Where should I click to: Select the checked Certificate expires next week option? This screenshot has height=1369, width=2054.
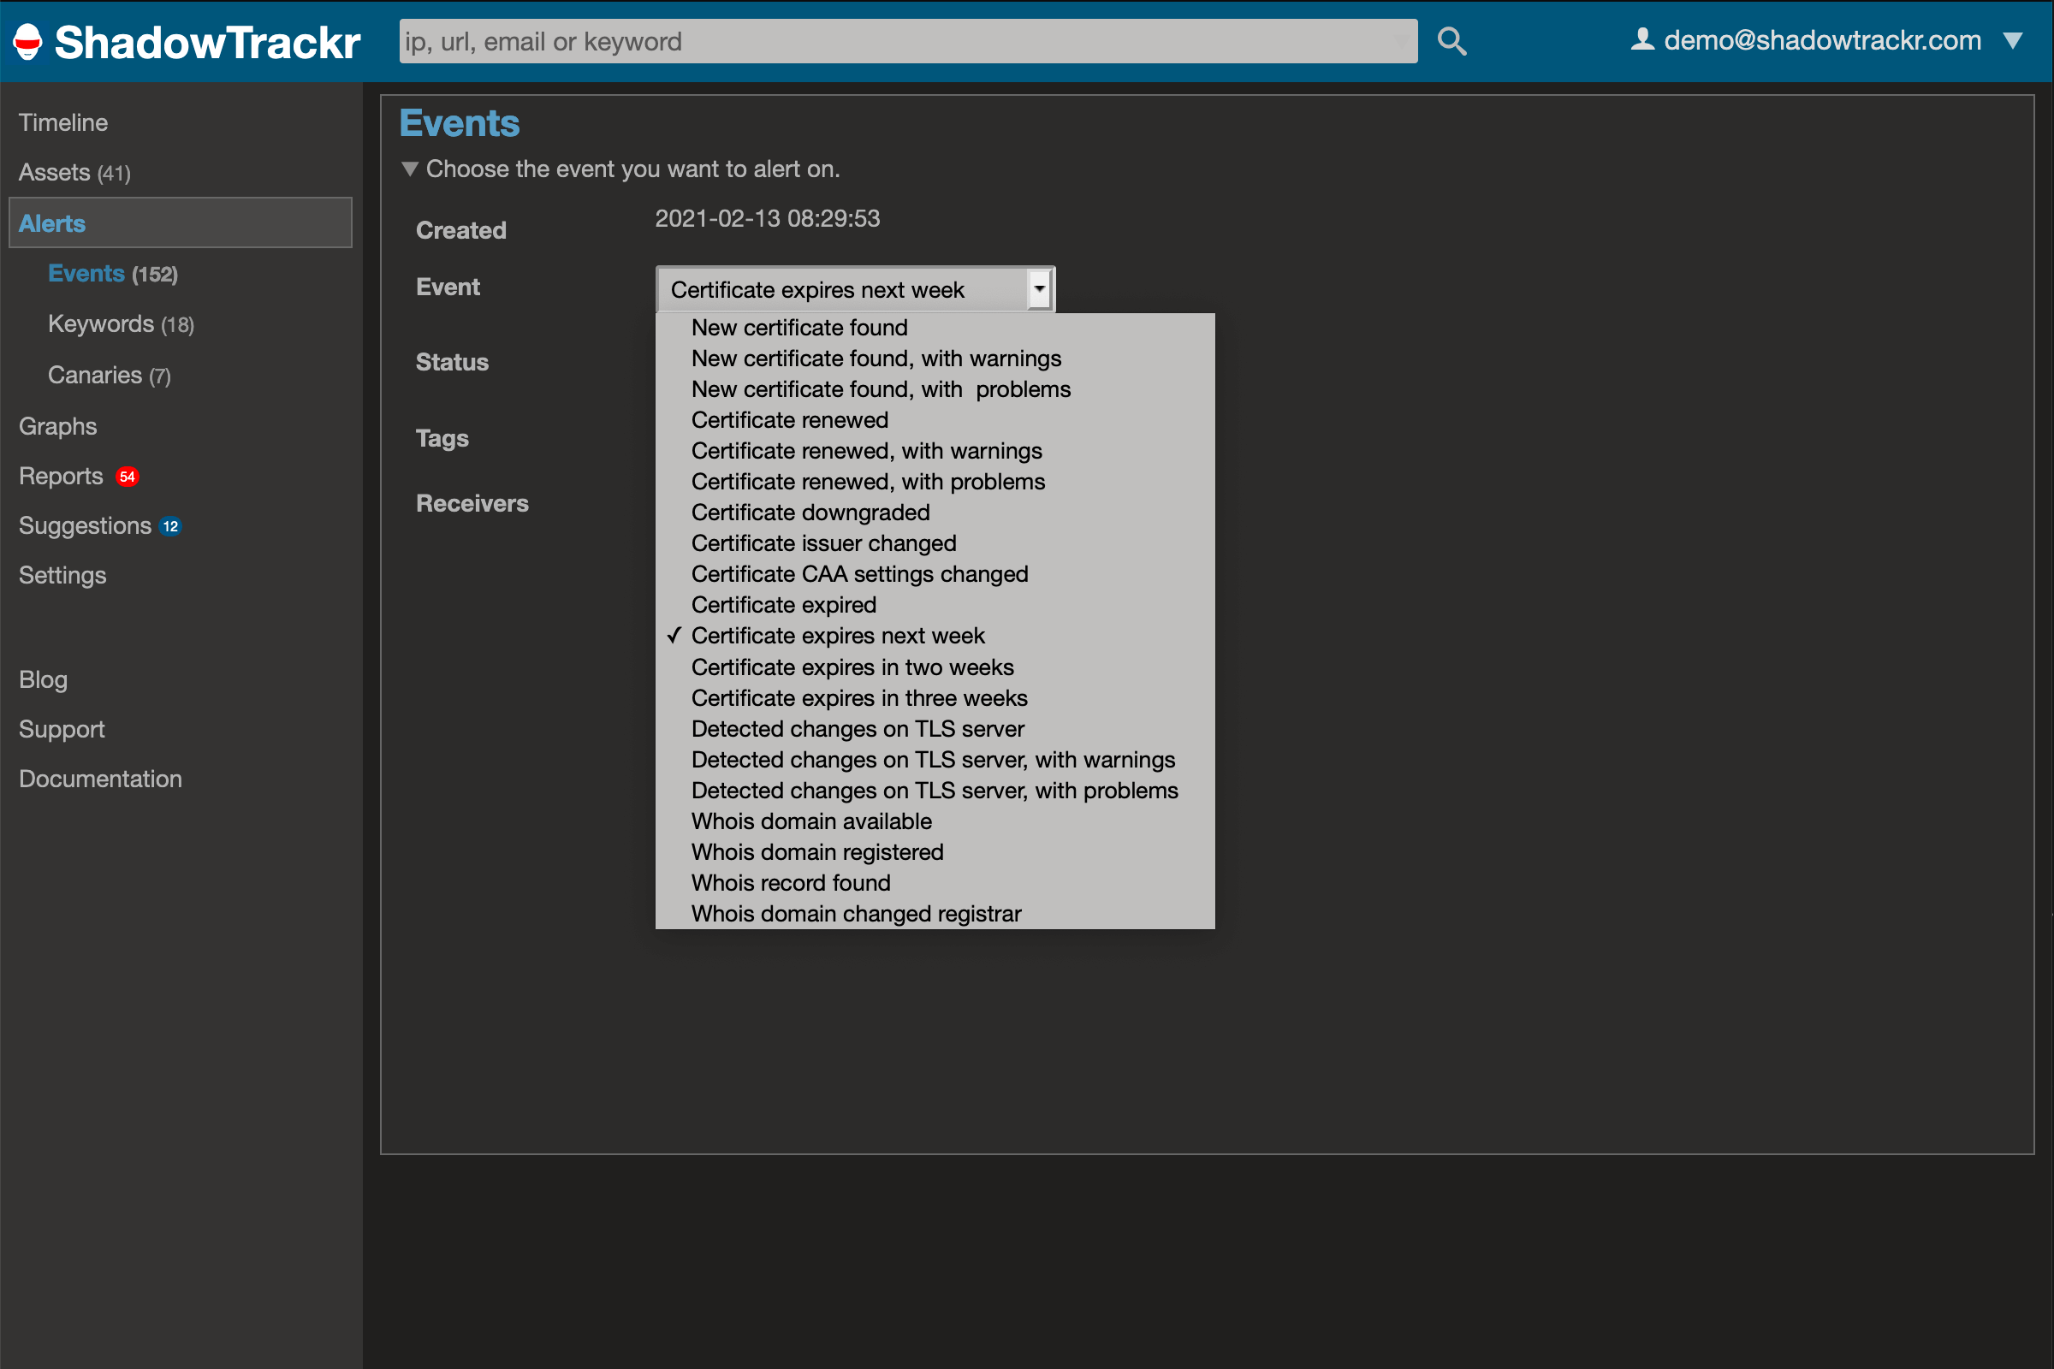click(837, 636)
